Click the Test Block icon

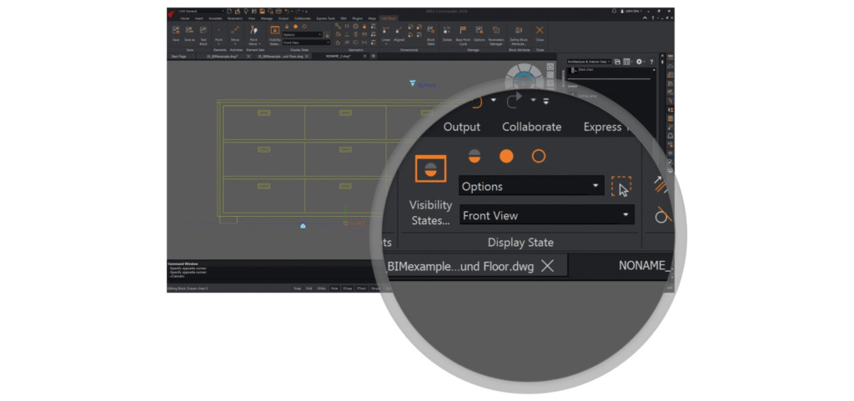(x=203, y=33)
